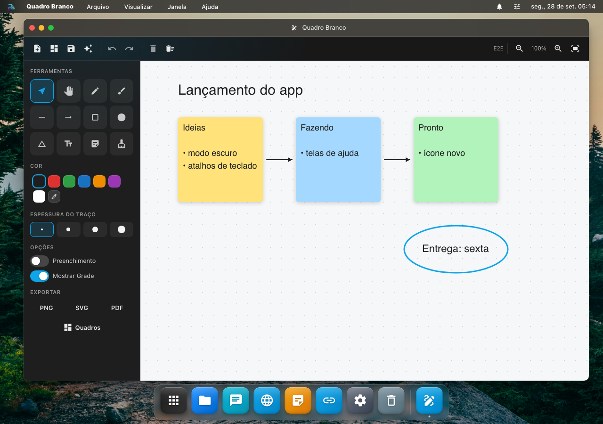
Task: Select the pointer selection tool
Action: point(42,91)
